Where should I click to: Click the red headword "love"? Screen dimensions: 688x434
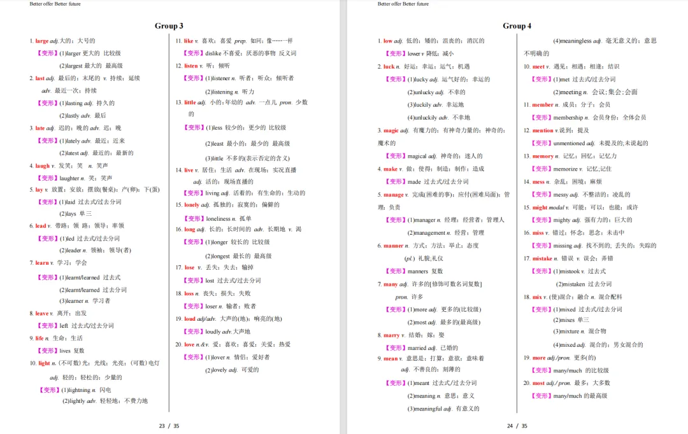click(189, 344)
